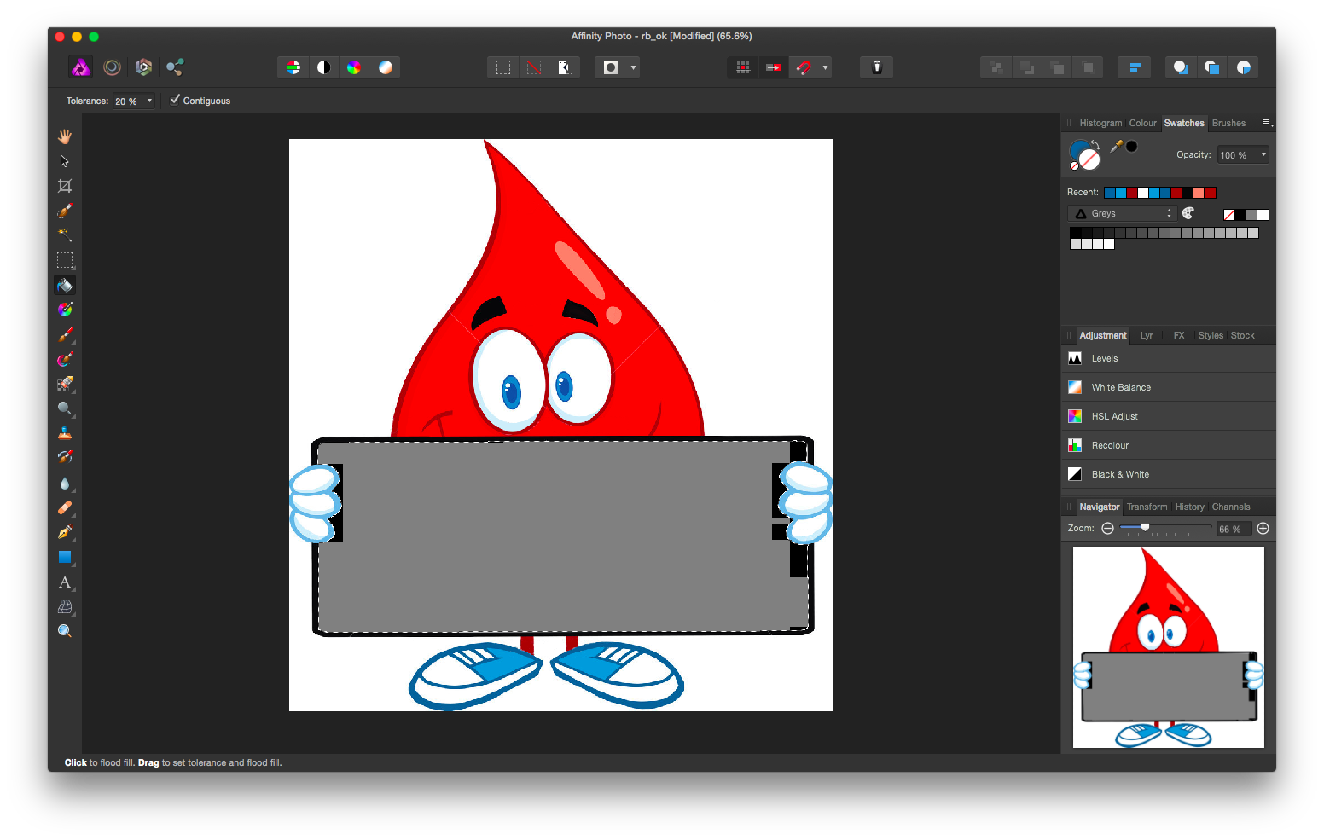Adjust the Navigator zoom slider
Image resolution: width=1324 pixels, height=840 pixels.
point(1145,528)
